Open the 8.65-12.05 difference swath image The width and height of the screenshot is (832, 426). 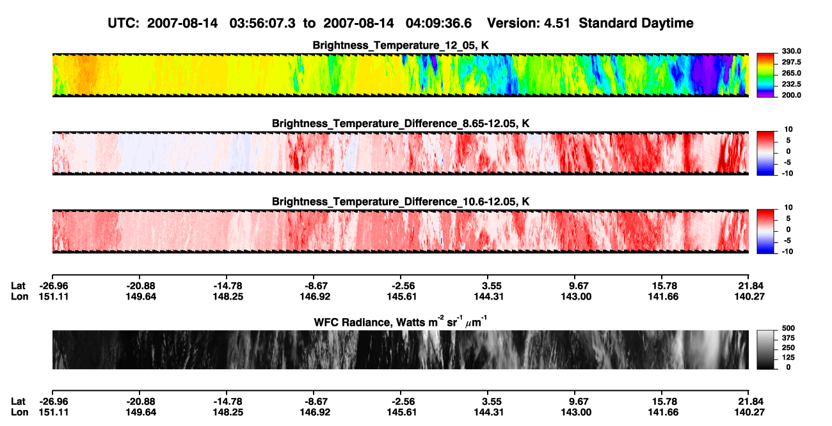coord(400,153)
